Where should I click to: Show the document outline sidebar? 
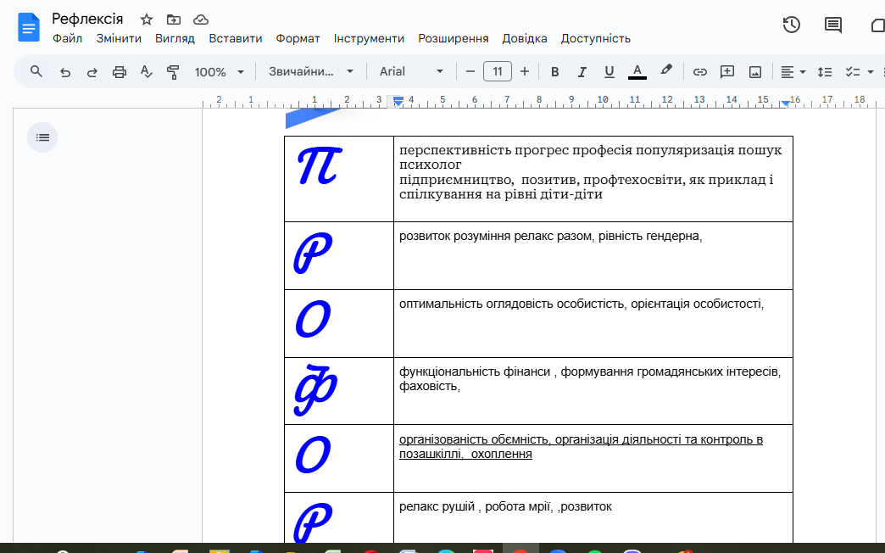(x=42, y=137)
